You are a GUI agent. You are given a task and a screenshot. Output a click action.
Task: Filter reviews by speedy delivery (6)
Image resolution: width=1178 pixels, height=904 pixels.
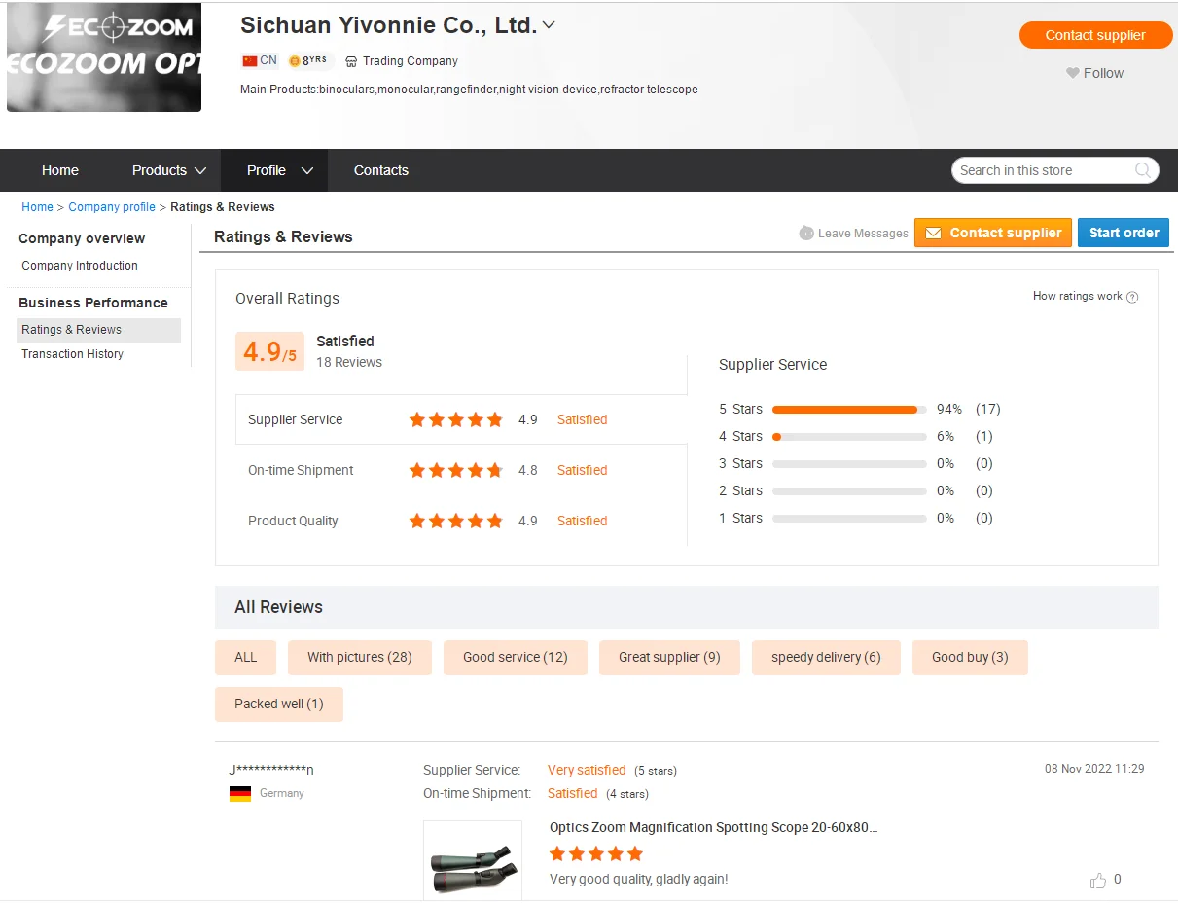click(826, 658)
